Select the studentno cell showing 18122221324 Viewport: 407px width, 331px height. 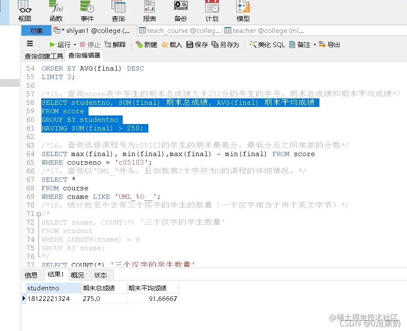tap(48, 299)
